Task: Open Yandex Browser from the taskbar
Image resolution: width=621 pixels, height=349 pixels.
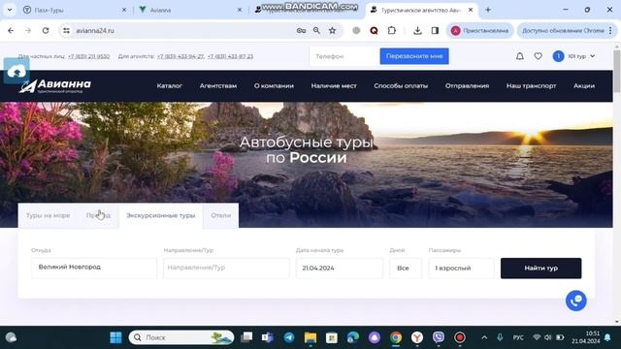Action: [416, 337]
